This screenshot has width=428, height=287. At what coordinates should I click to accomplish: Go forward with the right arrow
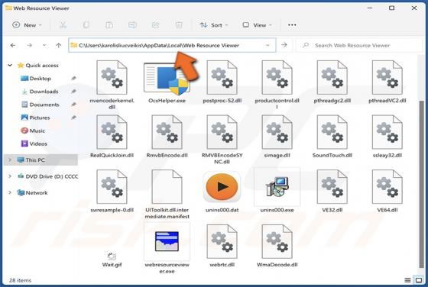click(x=30, y=45)
